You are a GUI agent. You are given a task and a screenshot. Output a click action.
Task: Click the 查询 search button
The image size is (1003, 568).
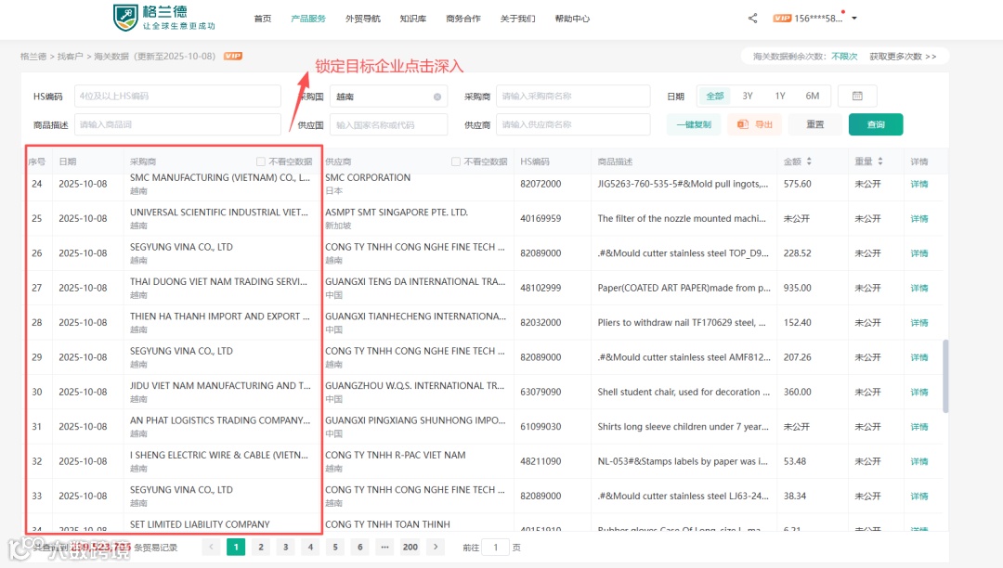click(876, 124)
